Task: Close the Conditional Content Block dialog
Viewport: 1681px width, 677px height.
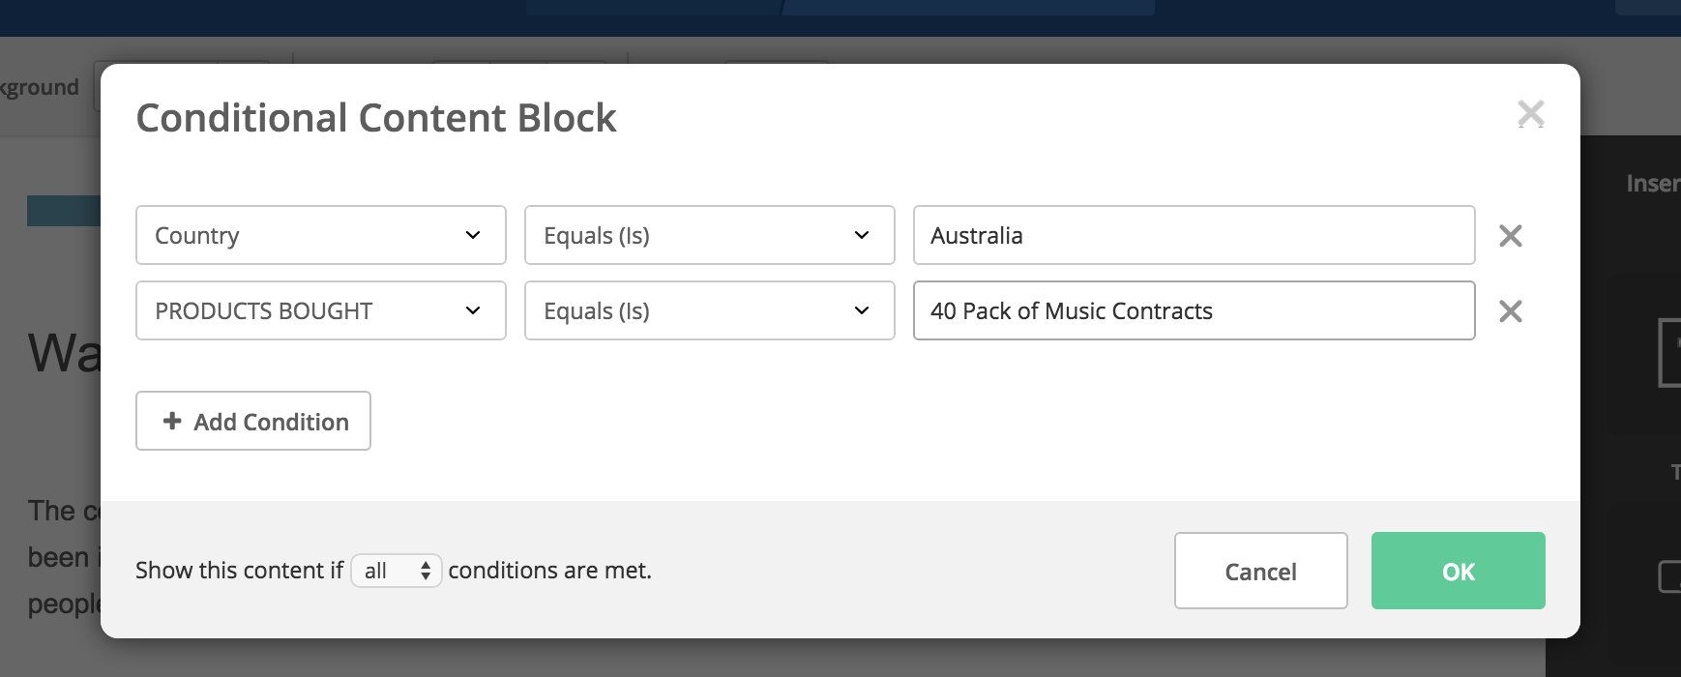Action: [1530, 114]
